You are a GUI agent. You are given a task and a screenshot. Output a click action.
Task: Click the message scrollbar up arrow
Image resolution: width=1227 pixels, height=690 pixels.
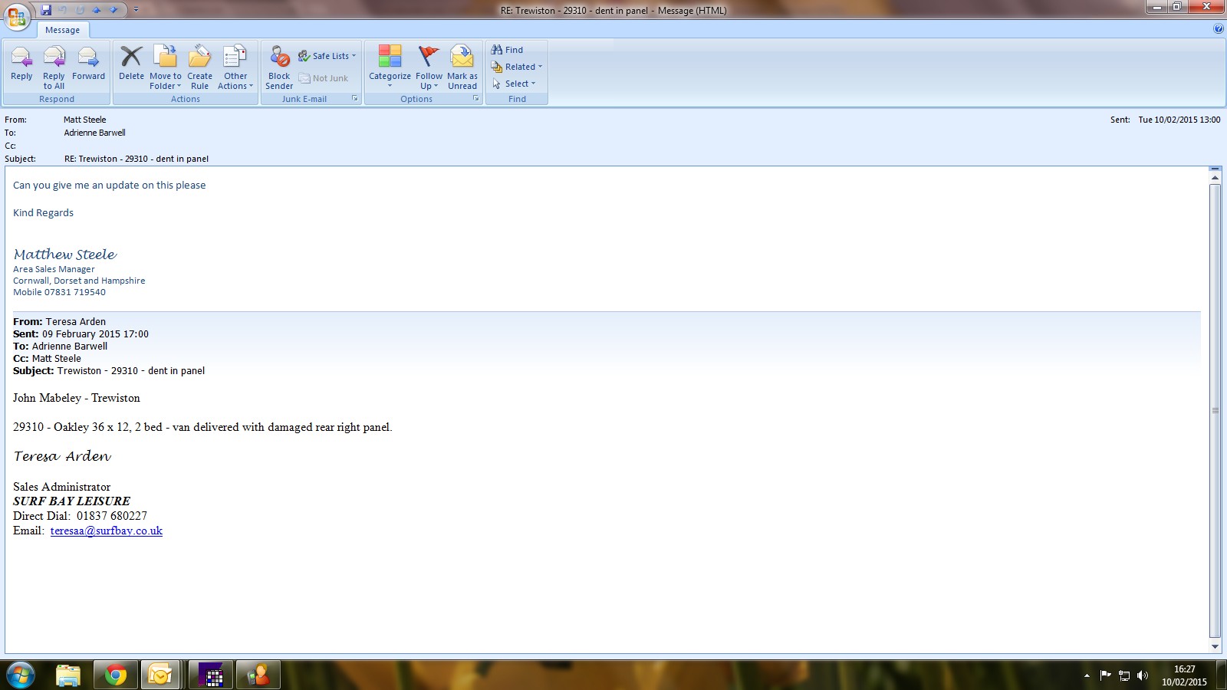coord(1215,178)
